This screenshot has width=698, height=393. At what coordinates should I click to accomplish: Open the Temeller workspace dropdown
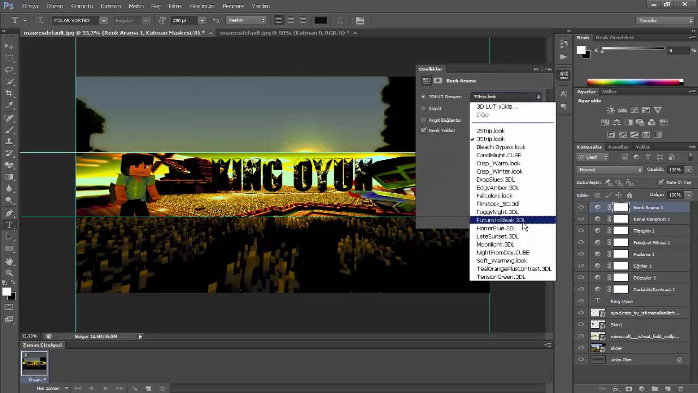(665, 20)
